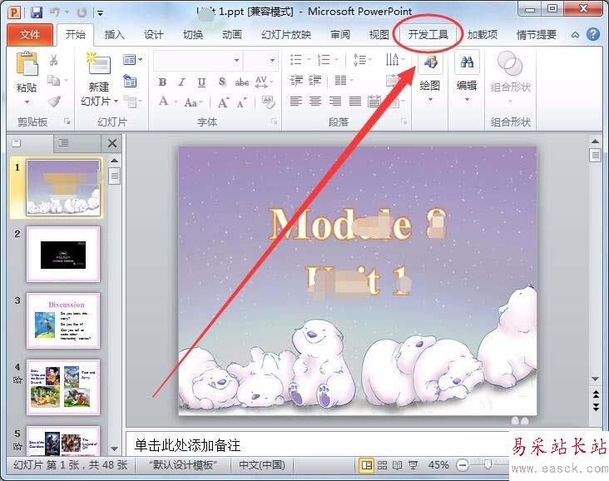Open the font size dropdown
The height and width of the screenshot is (481, 609).
coord(272,60)
